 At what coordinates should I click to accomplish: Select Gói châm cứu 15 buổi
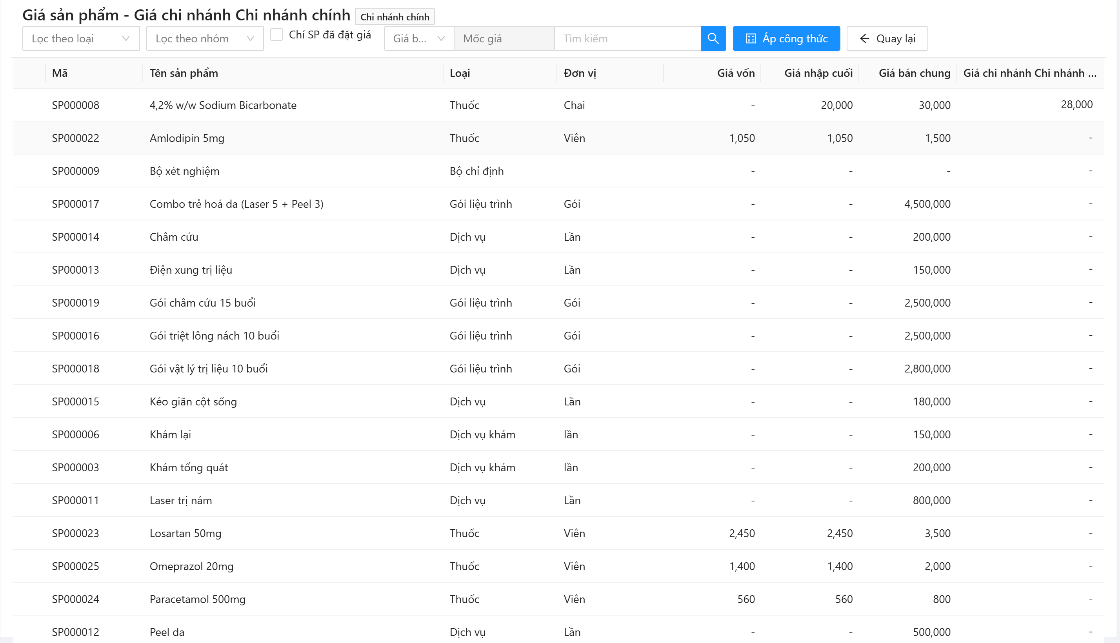coord(203,303)
